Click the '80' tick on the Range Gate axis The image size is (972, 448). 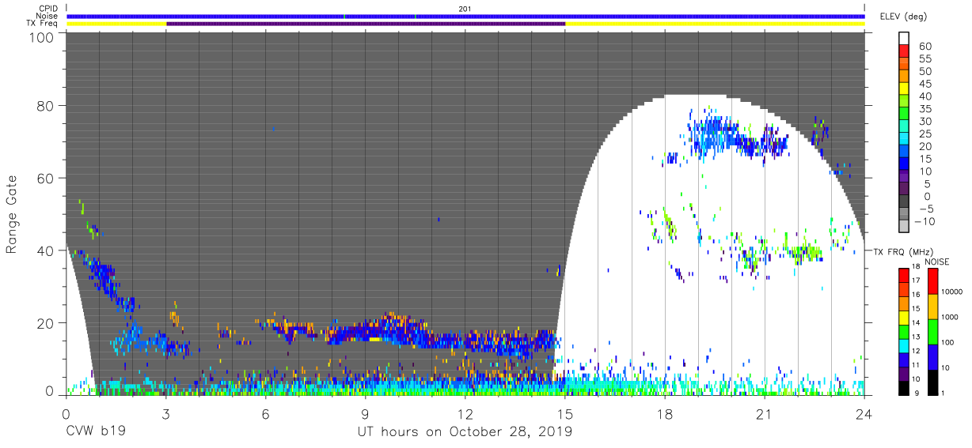(46, 106)
